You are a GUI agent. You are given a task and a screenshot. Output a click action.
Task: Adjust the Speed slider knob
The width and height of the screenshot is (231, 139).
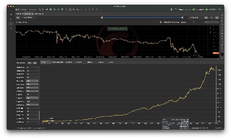[194, 22]
